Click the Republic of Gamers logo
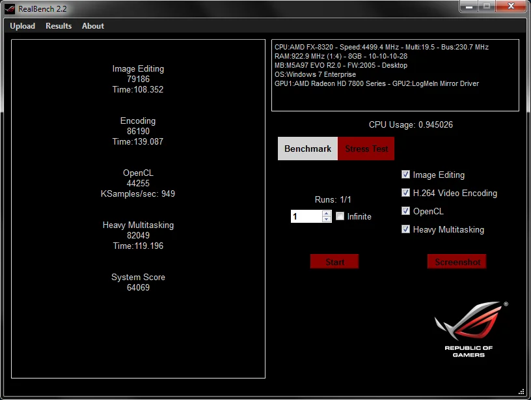This screenshot has height=400, width=531. click(x=470, y=330)
